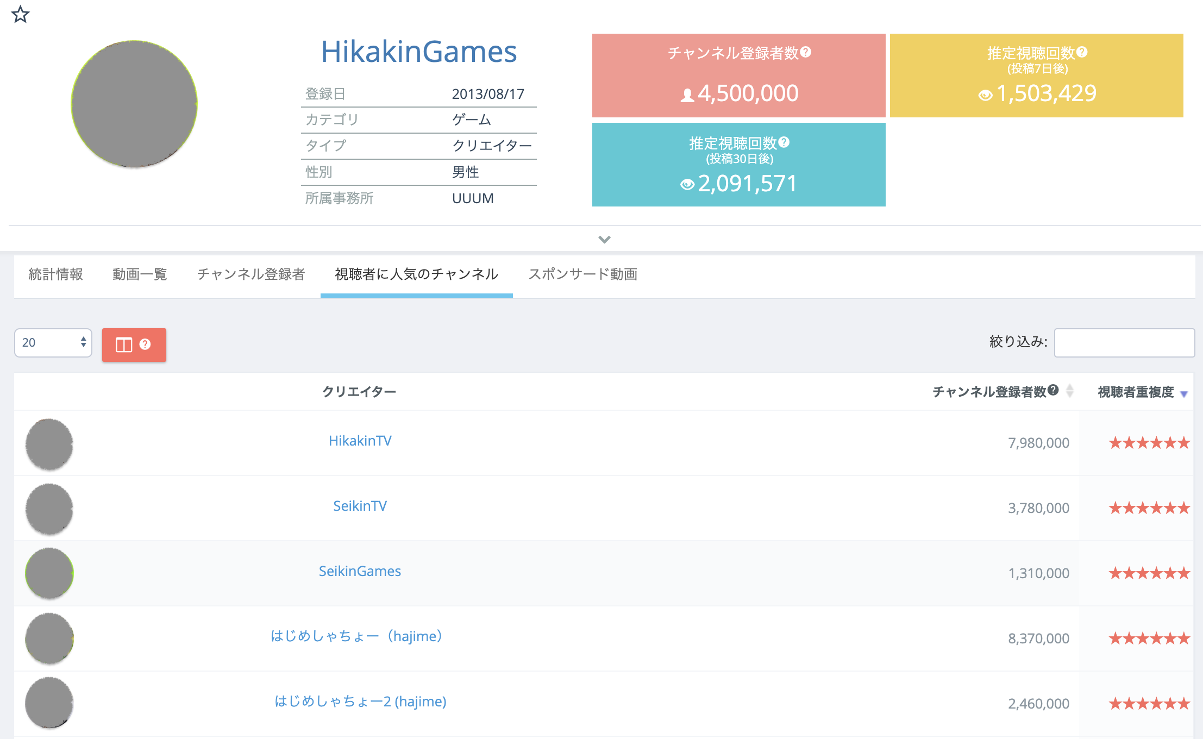Click subscriber count 1,310,000
1203x739 pixels.
coord(1038,573)
